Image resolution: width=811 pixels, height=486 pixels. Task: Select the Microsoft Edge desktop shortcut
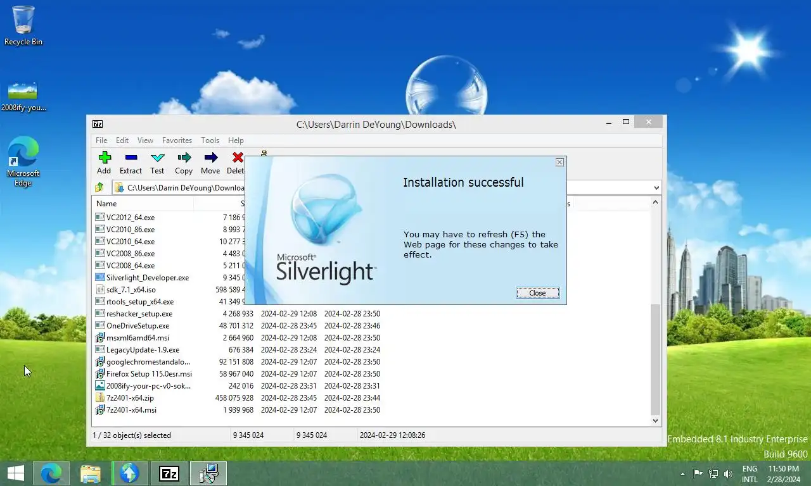23,161
